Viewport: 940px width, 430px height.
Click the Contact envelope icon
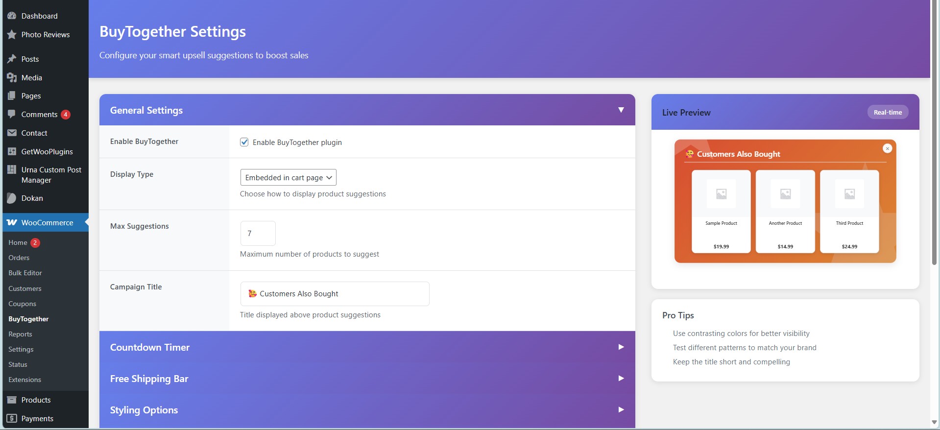(12, 133)
